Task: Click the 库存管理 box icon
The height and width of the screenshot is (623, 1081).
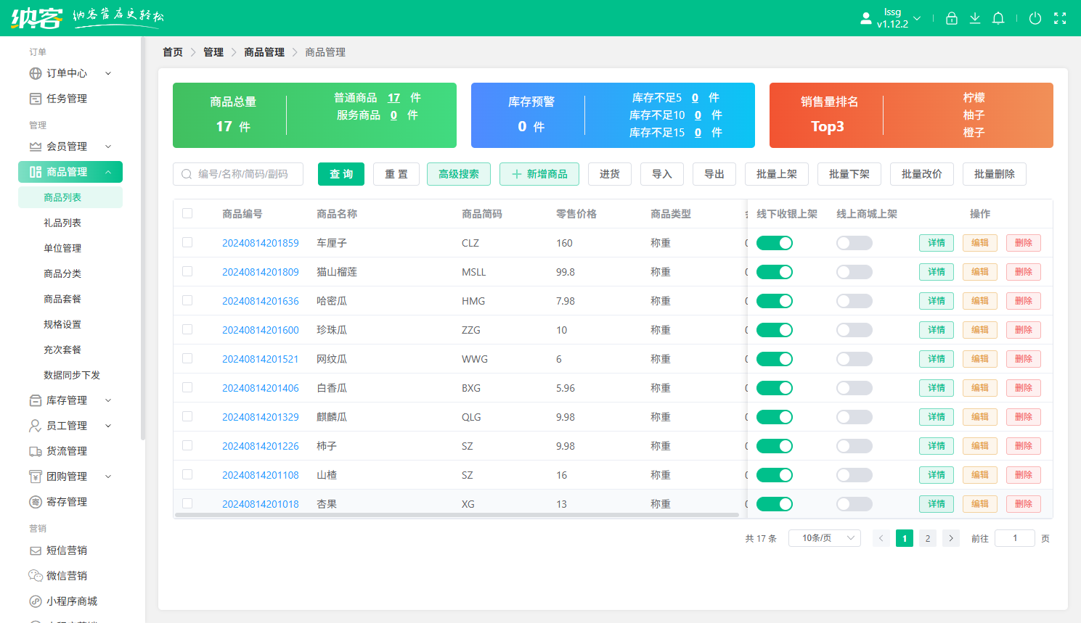Action: (36, 400)
